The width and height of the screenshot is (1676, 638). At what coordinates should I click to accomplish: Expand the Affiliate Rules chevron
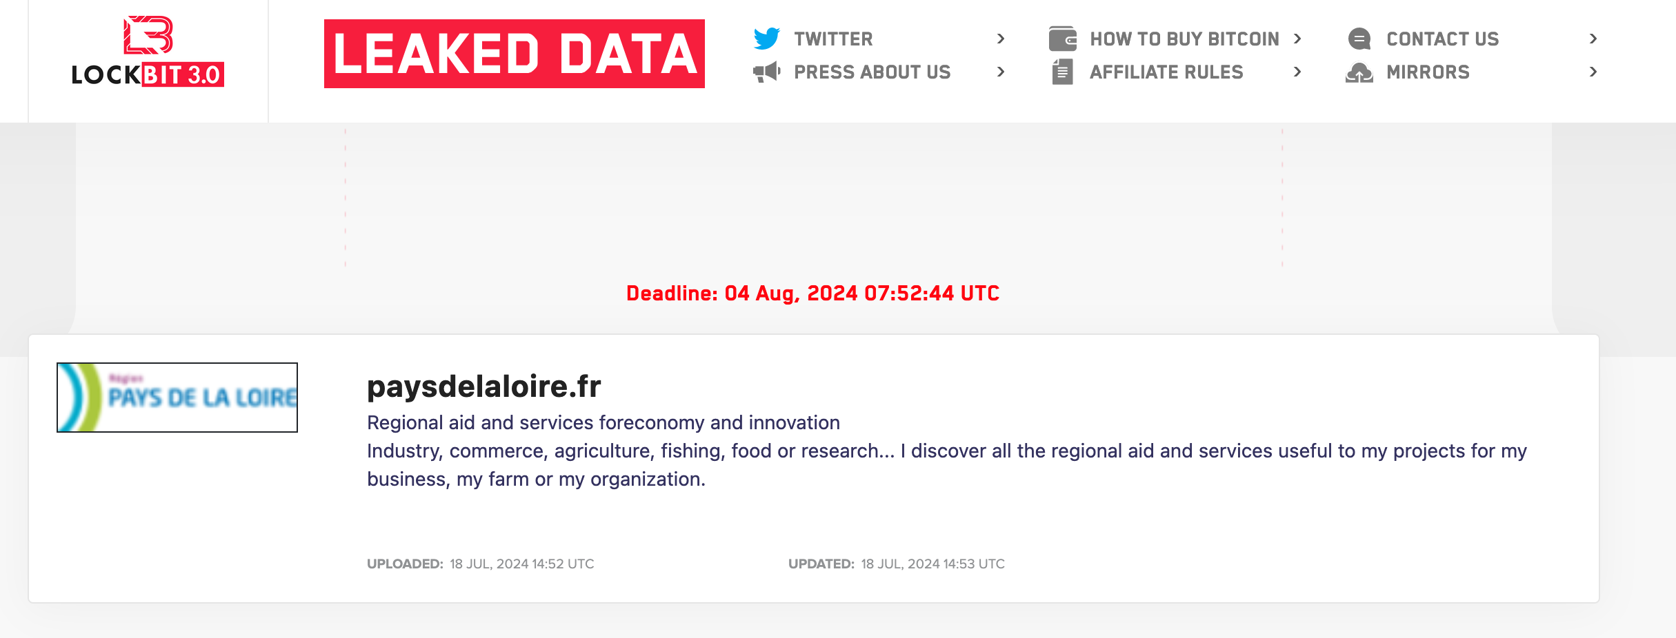coord(1297,72)
